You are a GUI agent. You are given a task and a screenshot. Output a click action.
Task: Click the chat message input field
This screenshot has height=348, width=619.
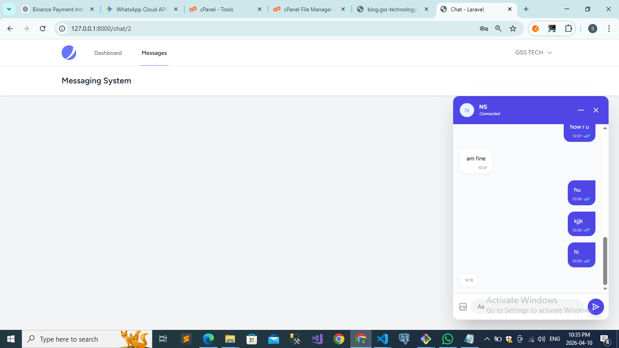tap(528, 307)
